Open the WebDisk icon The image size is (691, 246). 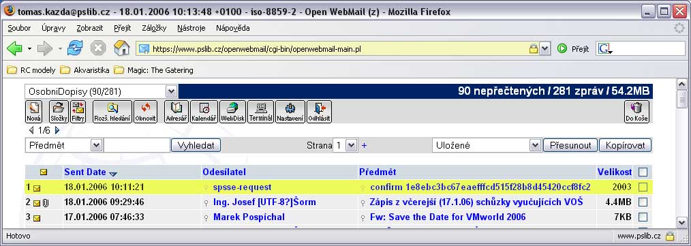point(232,112)
